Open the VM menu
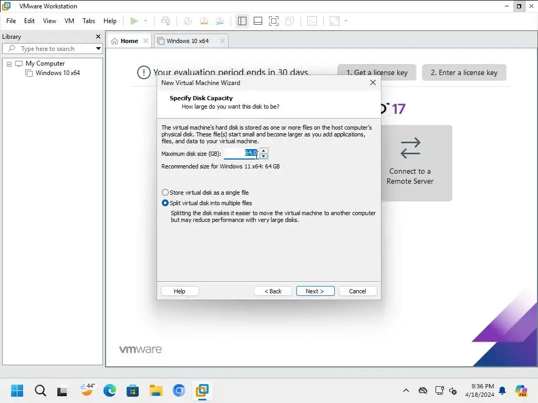 69,21
